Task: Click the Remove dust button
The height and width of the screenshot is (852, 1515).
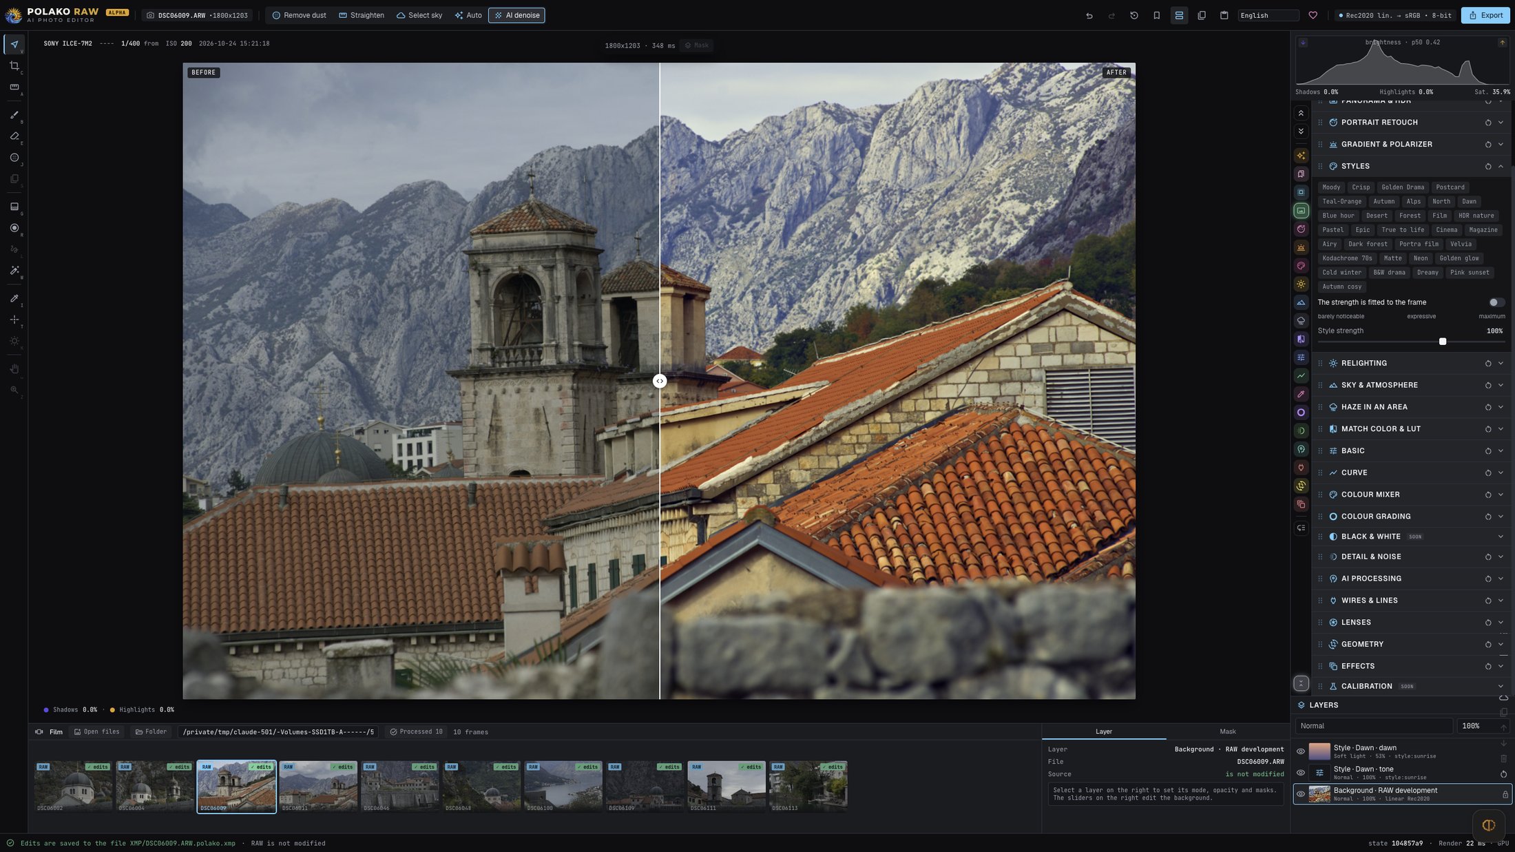Action: [x=299, y=15]
